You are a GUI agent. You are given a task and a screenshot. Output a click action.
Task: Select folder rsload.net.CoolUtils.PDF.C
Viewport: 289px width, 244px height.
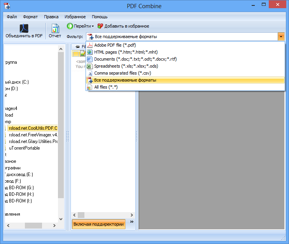[x=33, y=128]
